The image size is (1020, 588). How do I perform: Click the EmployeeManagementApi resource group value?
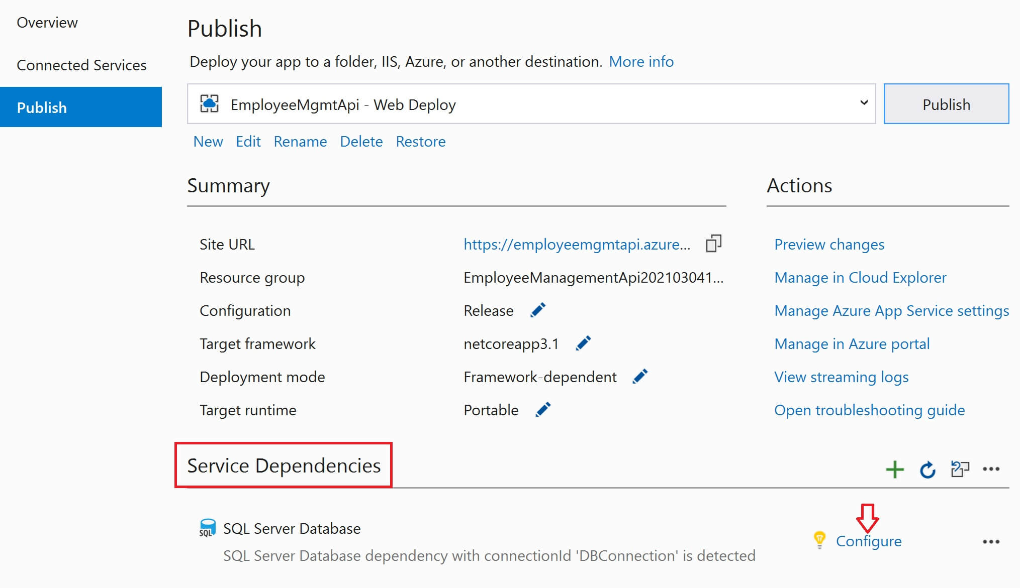[x=593, y=278]
